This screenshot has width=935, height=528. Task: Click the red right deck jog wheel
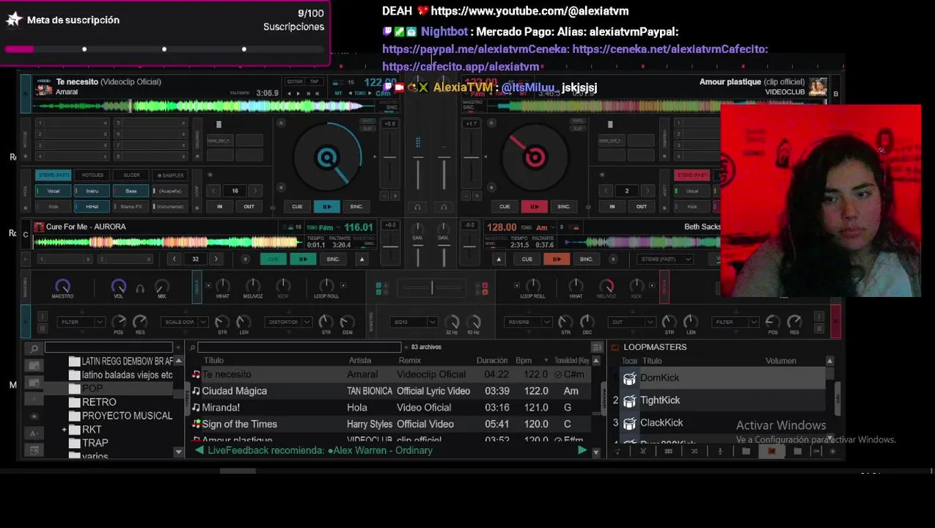tap(535, 157)
